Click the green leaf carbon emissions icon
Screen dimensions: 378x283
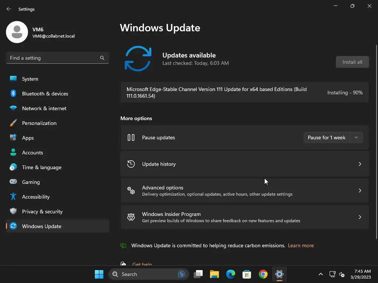[x=123, y=245]
